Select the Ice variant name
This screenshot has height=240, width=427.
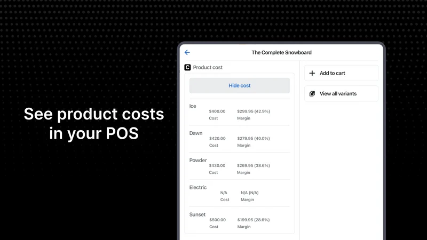pyautogui.click(x=193, y=106)
